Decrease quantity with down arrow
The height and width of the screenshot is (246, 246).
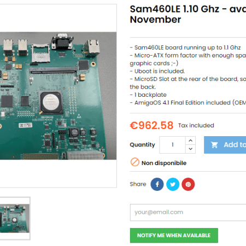click(191, 149)
